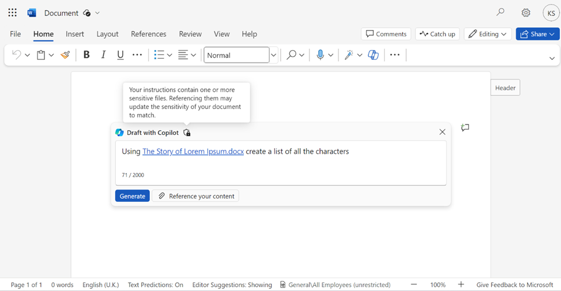Toggle Text Predictions: On
The height and width of the screenshot is (291, 561).
[x=155, y=285]
